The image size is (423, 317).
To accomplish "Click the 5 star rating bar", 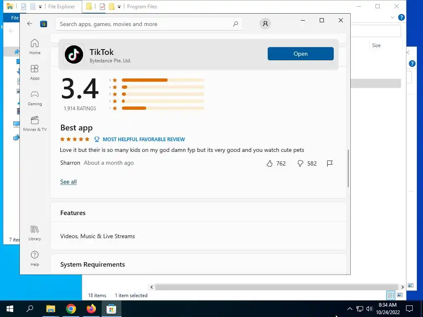I will (x=163, y=80).
